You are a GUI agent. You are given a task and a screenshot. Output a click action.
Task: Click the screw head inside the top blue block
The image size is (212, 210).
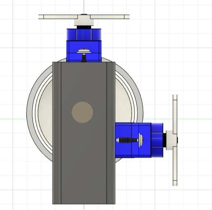coord(84,51)
